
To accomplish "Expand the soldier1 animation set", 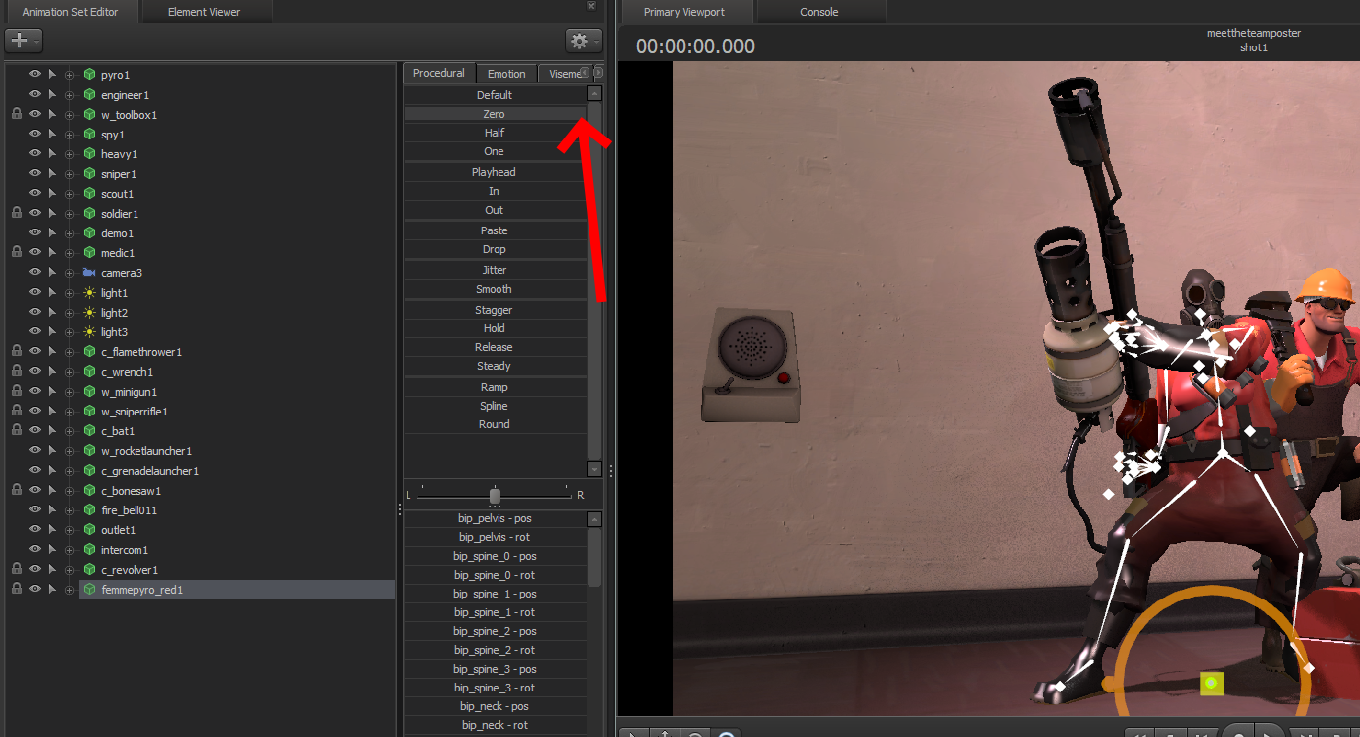I will 69,214.
